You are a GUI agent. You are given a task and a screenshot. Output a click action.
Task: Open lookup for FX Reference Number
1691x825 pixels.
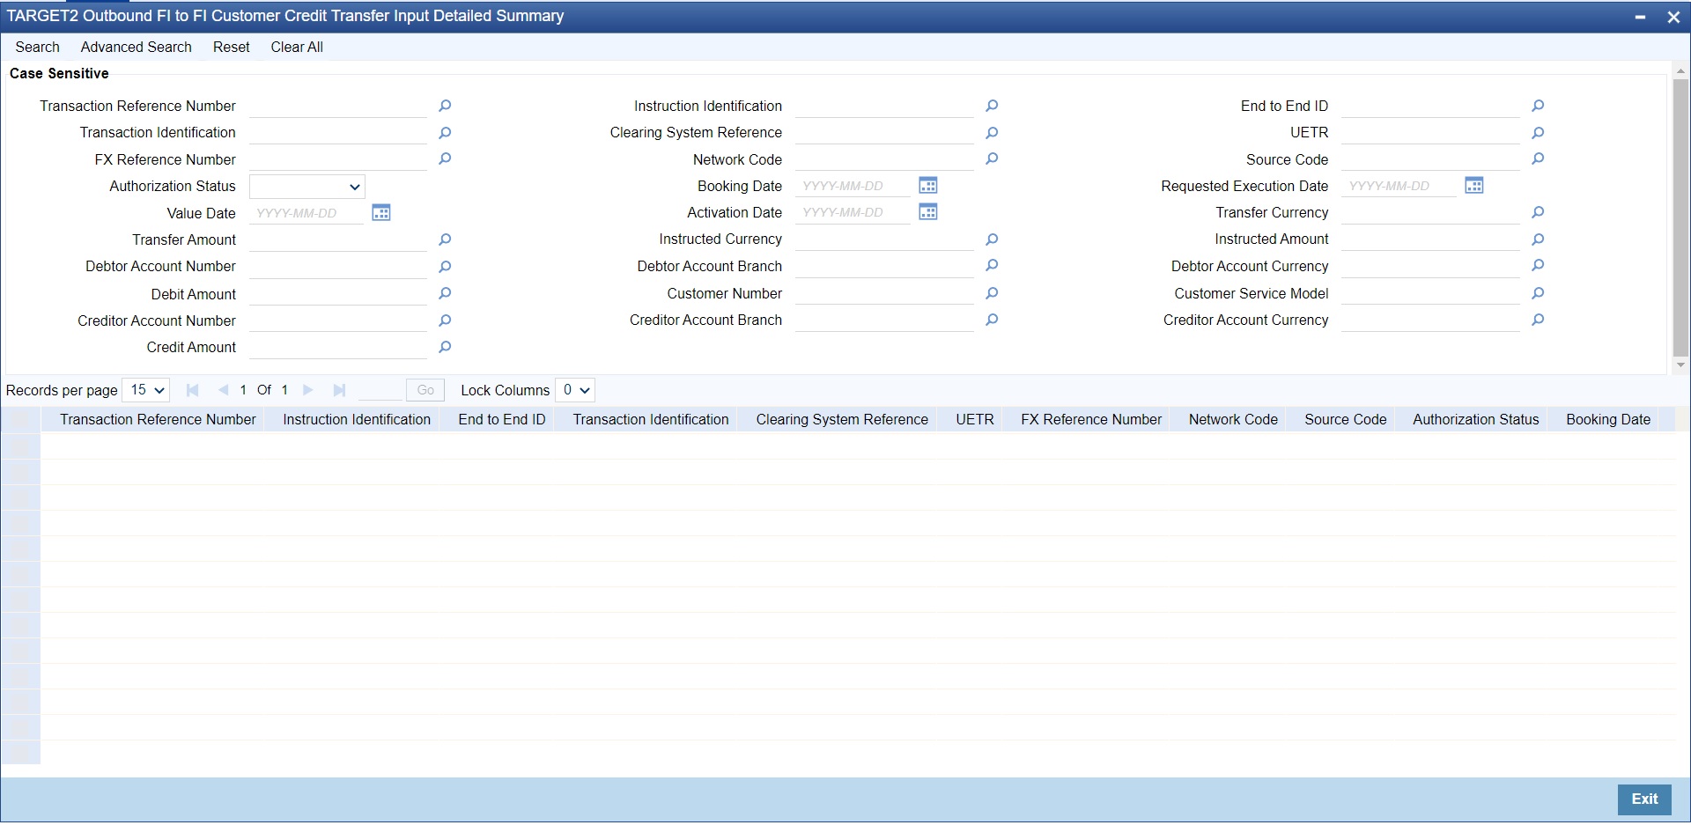pyautogui.click(x=445, y=159)
